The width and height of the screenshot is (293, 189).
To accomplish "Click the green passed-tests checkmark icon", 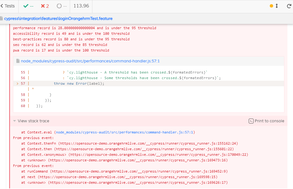I will point(26,6).
